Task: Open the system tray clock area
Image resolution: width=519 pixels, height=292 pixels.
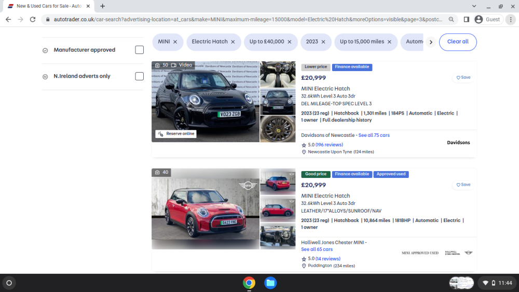Action: (x=497, y=283)
